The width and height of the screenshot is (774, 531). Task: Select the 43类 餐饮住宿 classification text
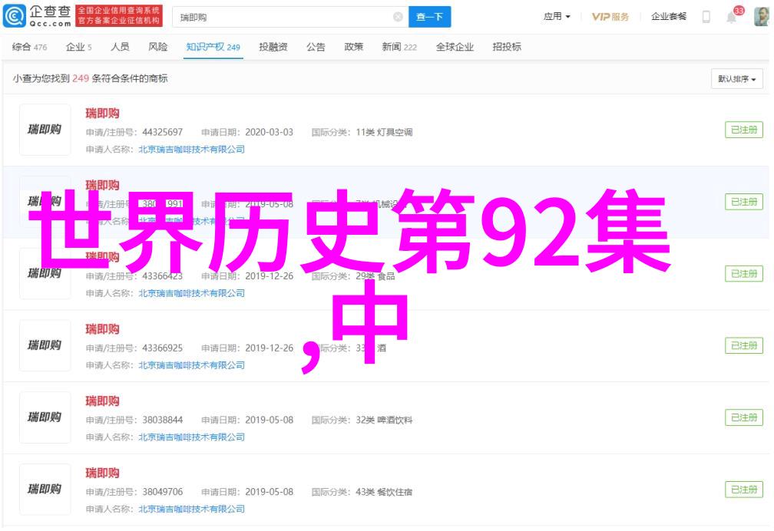(384, 492)
